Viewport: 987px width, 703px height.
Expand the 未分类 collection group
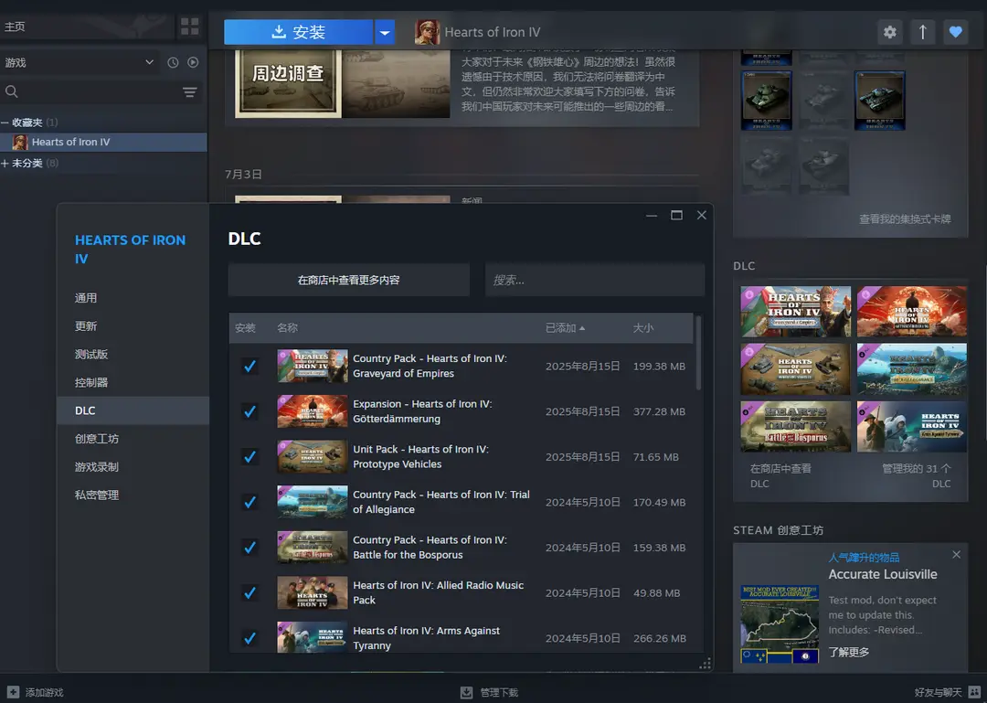coord(5,163)
